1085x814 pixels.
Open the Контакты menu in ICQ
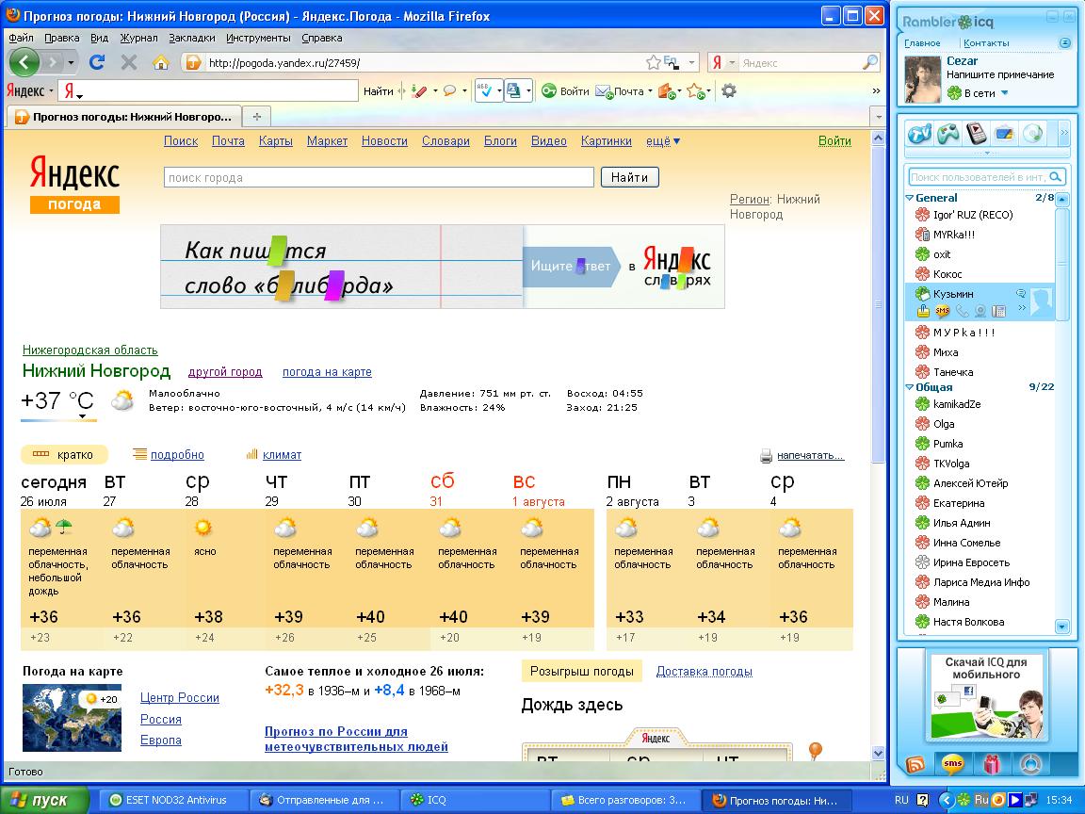986,42
